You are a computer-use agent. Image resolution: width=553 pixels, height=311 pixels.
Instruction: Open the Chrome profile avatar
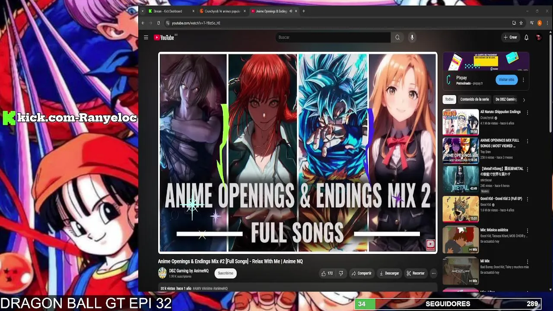tap(540, 23)
